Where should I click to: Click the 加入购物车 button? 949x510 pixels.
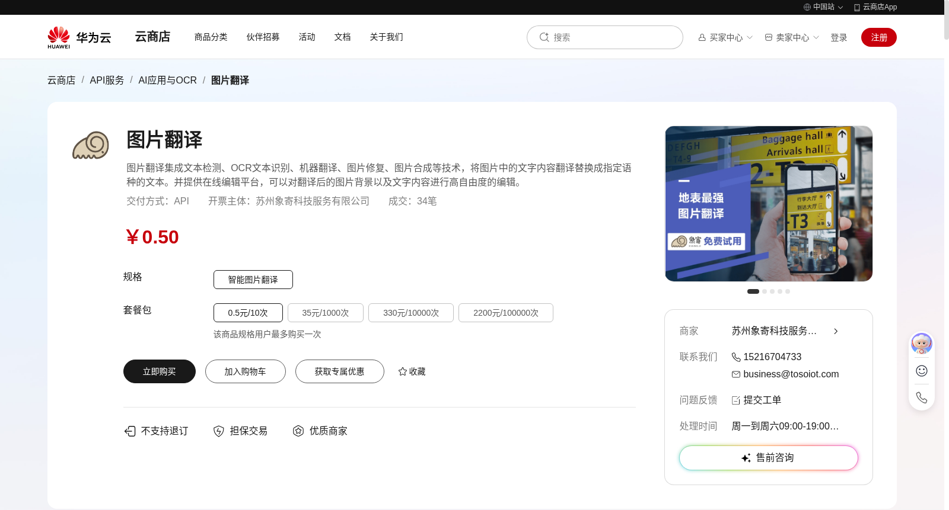click(x=246, y=371)
